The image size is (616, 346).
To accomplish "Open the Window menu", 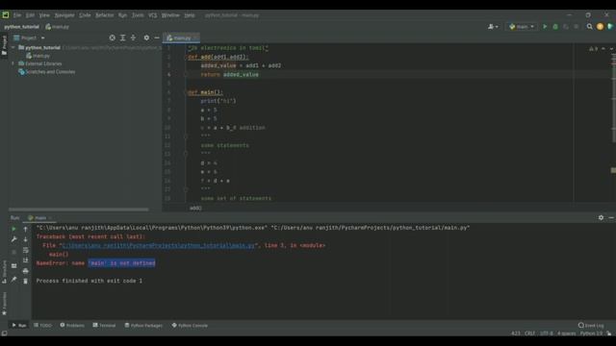I will coord(170,15).
